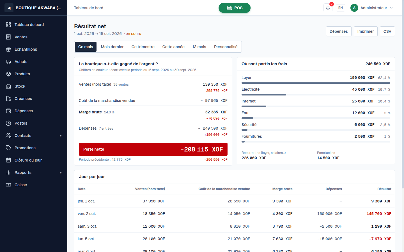
Task: Click the Résultat column header
Action: (x=384, y=189)
